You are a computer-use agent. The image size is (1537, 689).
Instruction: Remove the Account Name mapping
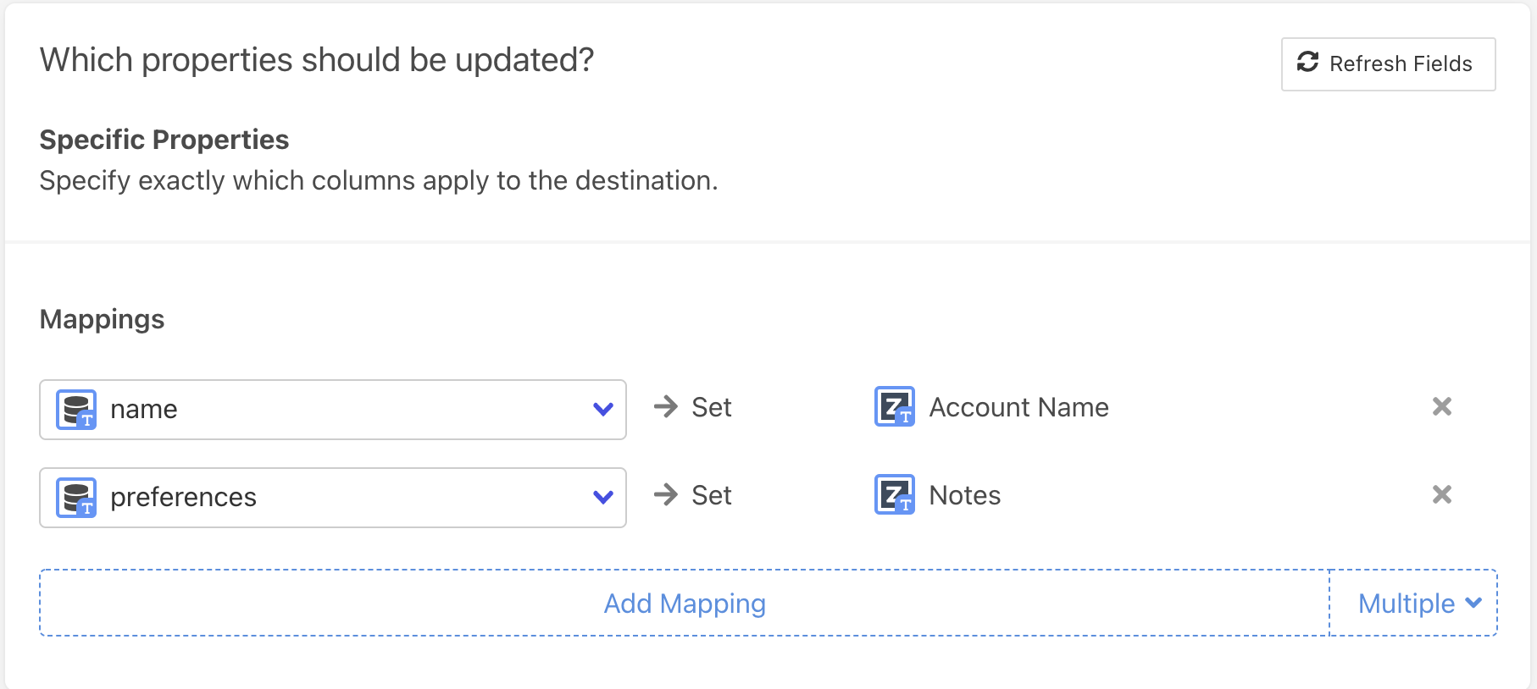tap(1441, 407)
